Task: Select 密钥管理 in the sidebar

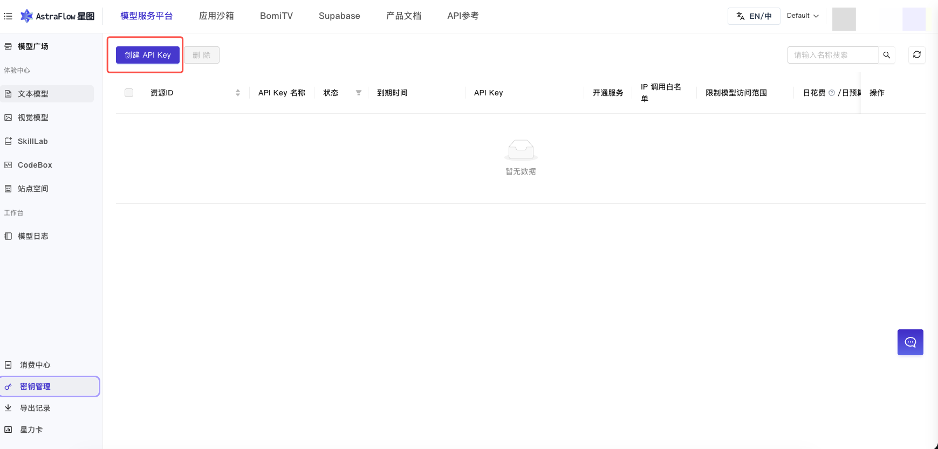Action: [x=50, y=386]
